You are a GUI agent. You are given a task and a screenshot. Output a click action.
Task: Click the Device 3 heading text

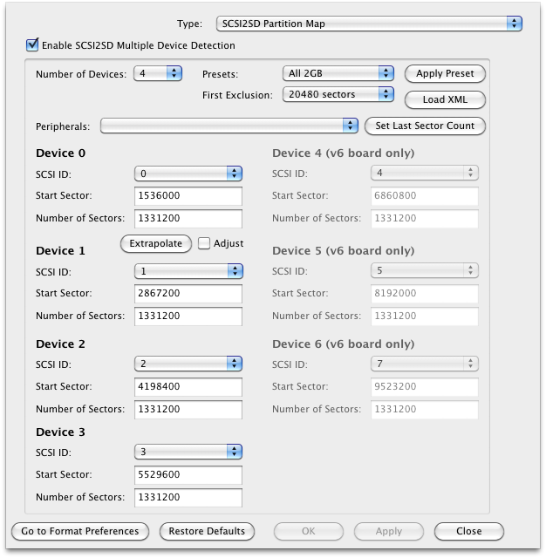pos(60,432)
